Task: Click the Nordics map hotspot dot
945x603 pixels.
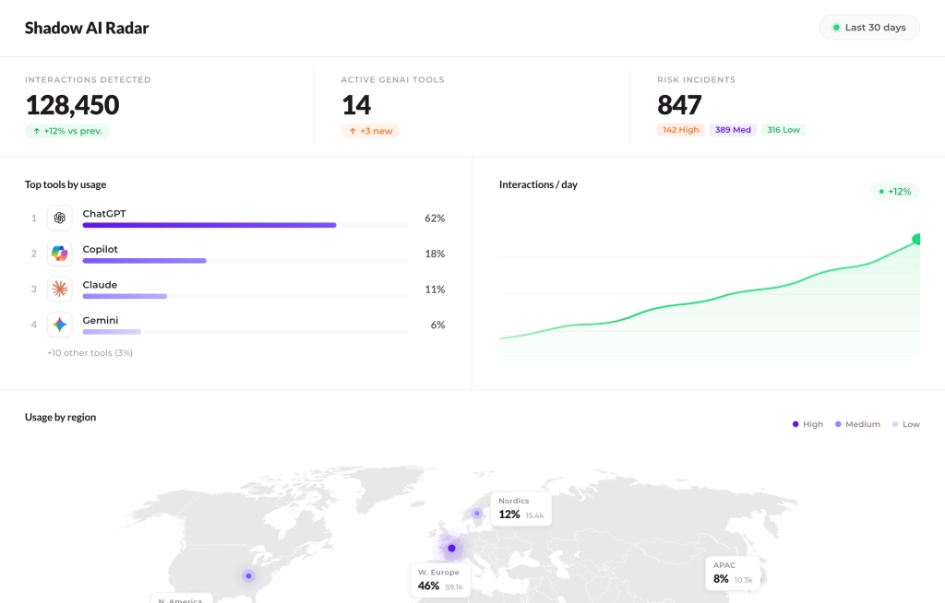Action: 477,514
